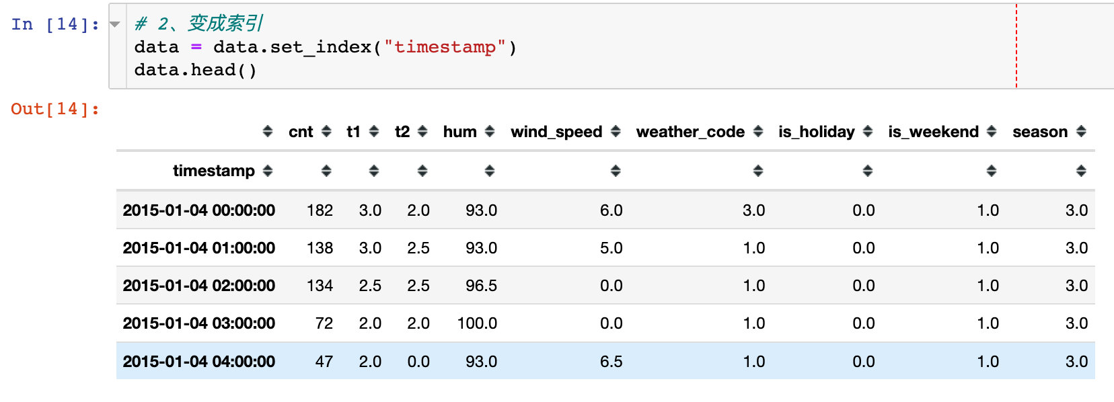Collapse code cell with triangle toggle
Image resolution: width=1114 pixels, height=402 pixels.
tap(115, 25)
